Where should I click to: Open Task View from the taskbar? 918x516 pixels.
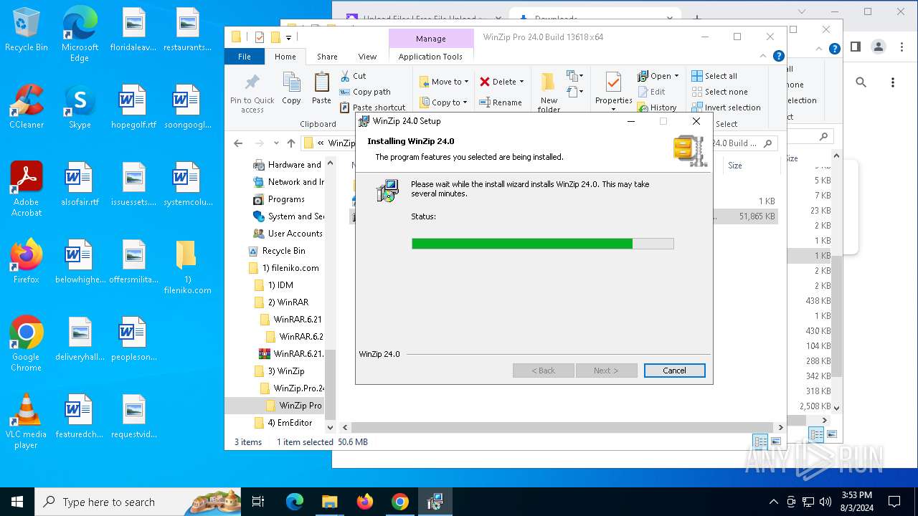tap(258, 502)
